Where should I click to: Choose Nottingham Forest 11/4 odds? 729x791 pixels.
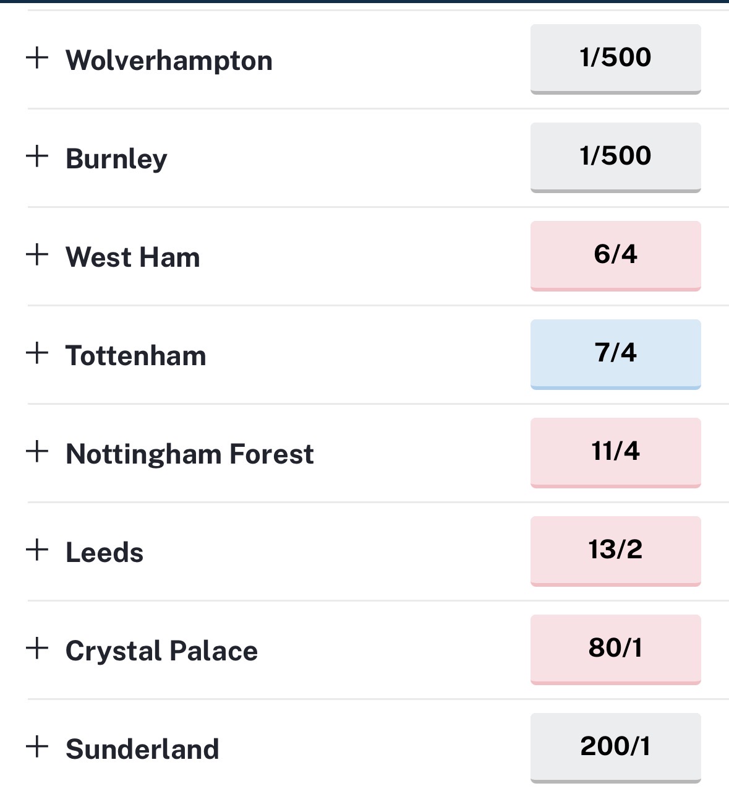[x=615, y=452]
